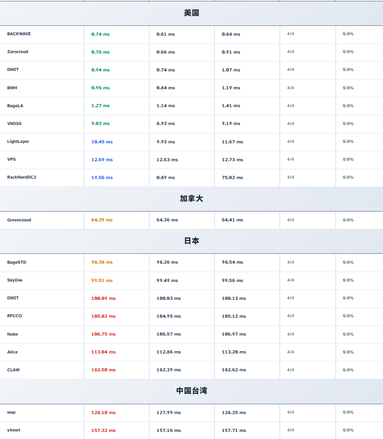The width and height of the screenshot is (383, 439).
Task: Click the 美国 section header
Action: pos(191,13)
